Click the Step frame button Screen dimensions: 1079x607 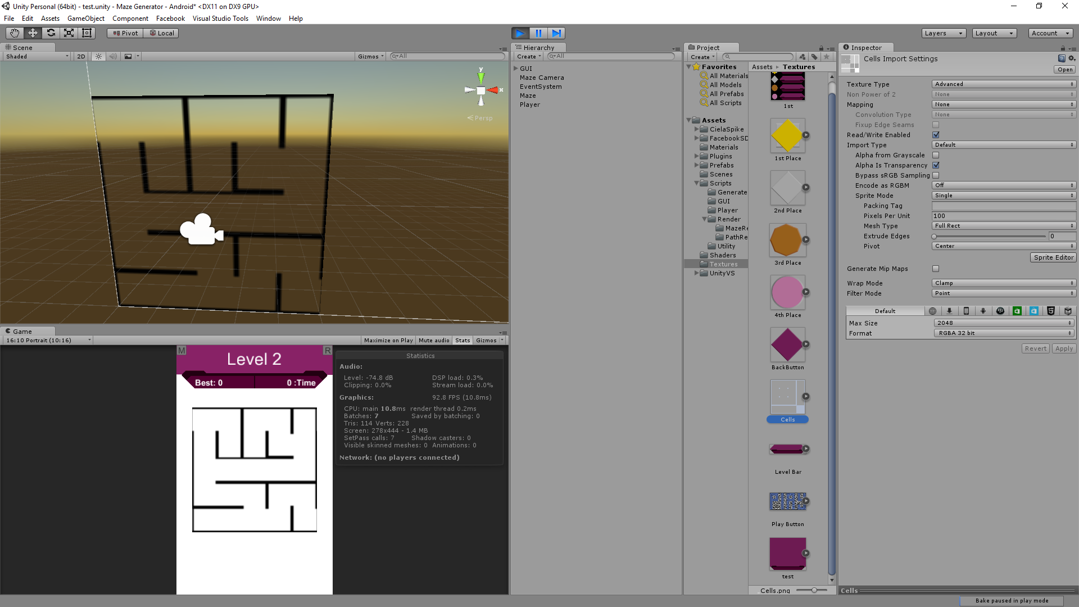(x=556, y=33)
